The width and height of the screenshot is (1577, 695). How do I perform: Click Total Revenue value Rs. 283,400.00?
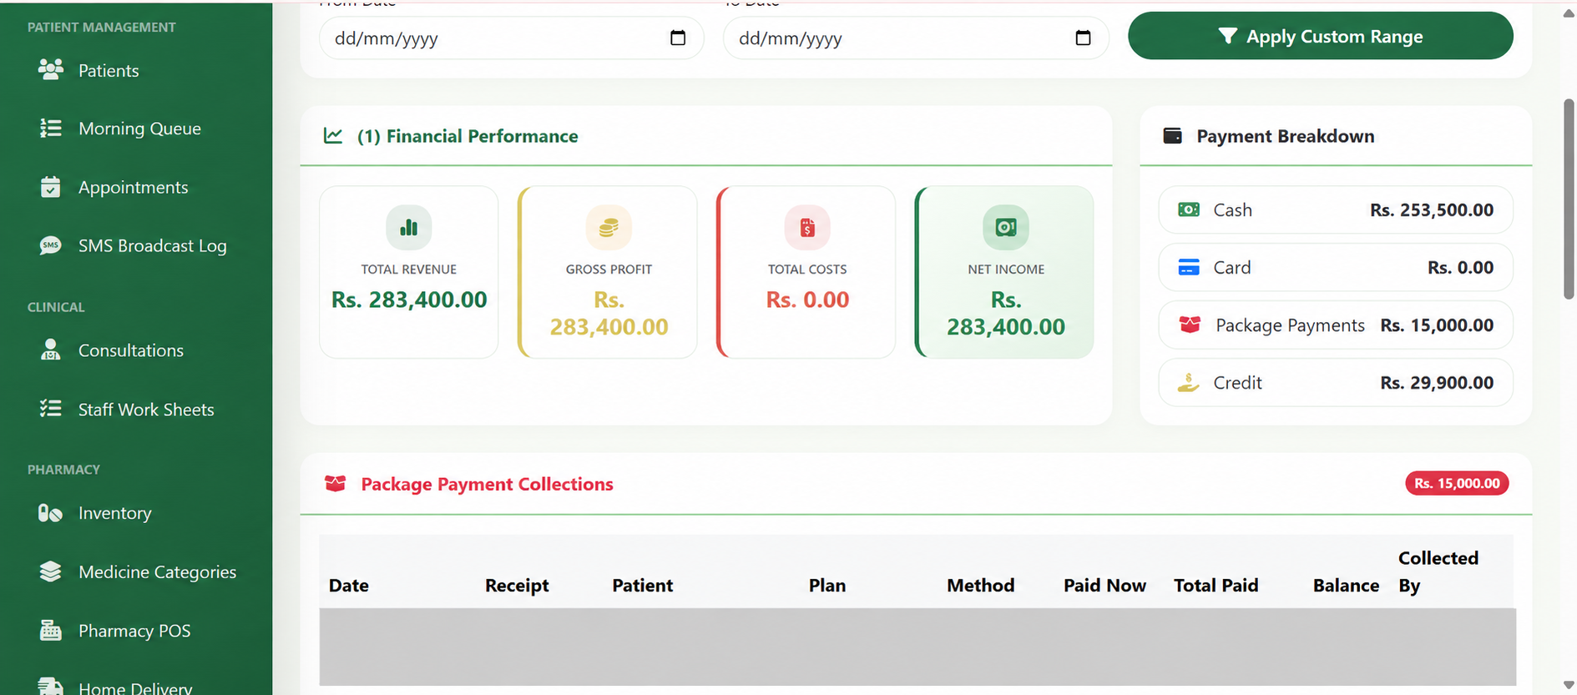pos(409,299)
